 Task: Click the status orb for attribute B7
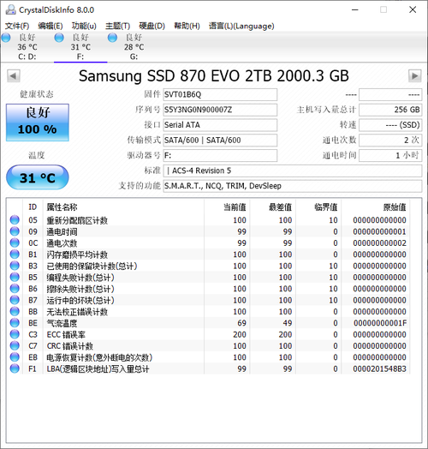click(15, 300)
